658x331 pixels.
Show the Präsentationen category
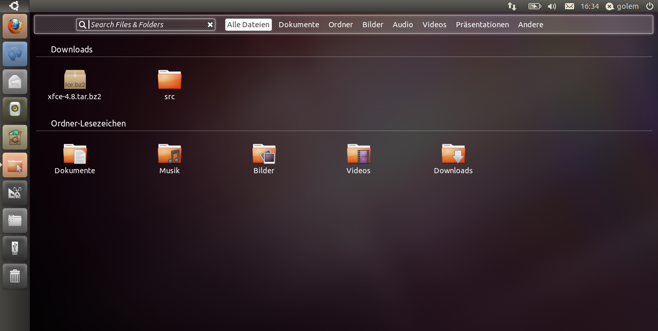482,25
